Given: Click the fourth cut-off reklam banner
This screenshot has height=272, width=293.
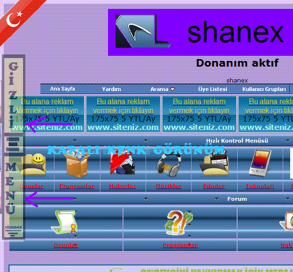Looking at the screenshot, I should pyautogui.click(x=266, y=114).
